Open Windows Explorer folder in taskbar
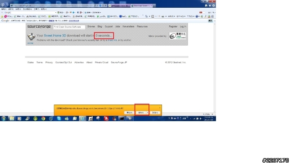The height and width of the screenshot is (164, 292). (x=12, y=118)
